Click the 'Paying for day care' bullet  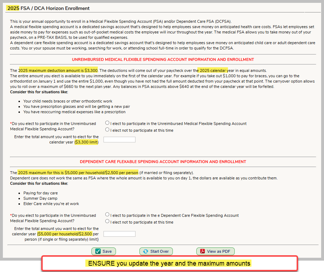click(41, 193)
